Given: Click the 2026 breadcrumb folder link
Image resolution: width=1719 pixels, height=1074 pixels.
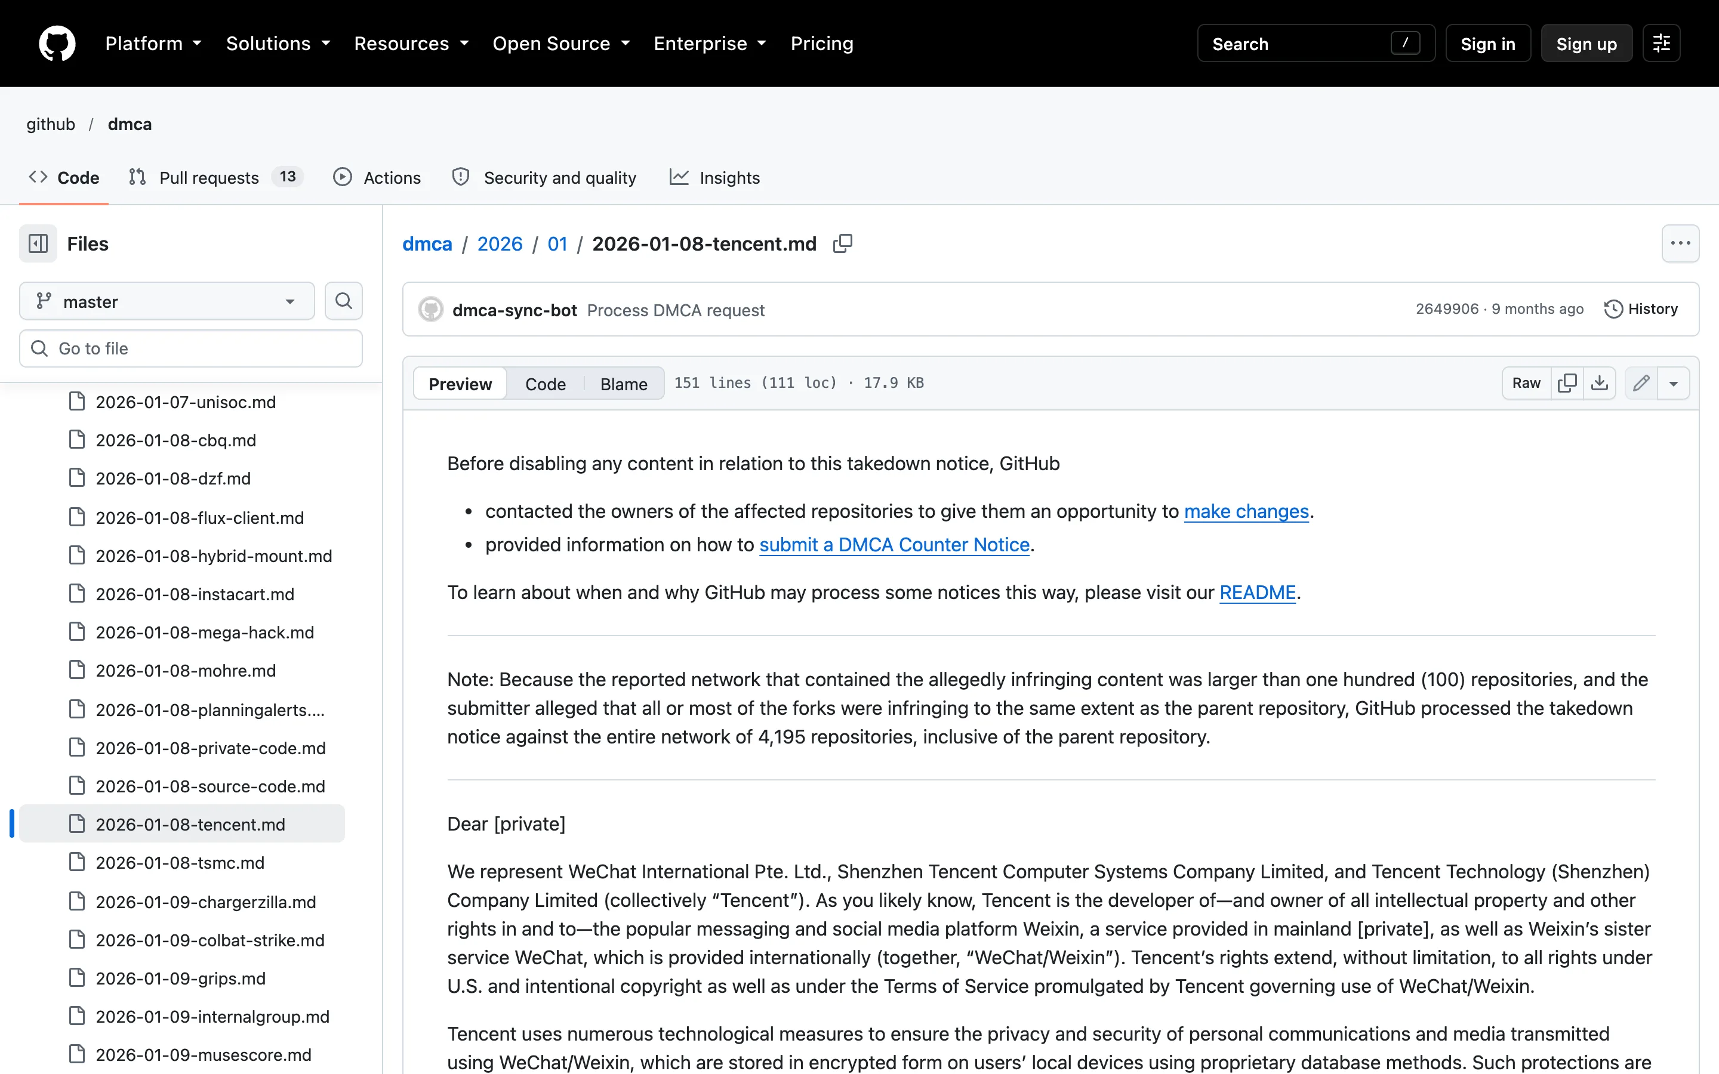Looking at the screenshot, I should pos(500,243).
